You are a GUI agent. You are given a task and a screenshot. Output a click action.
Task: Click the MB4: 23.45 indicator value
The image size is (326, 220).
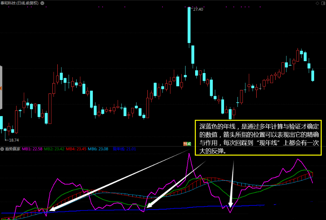click(x=76, y=149)
